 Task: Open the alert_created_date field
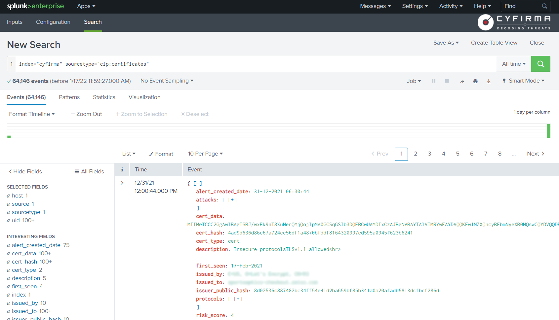coord(36,245)
